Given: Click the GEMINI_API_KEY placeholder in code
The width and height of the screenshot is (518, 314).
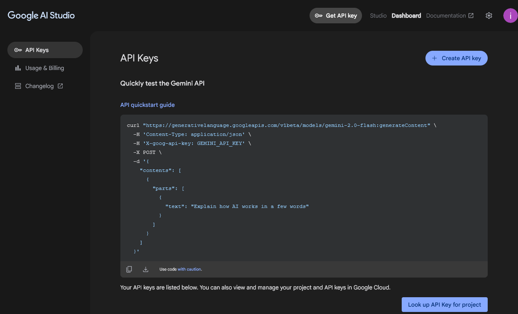Looking at the screenshot, I should click(x=221, y=143).
